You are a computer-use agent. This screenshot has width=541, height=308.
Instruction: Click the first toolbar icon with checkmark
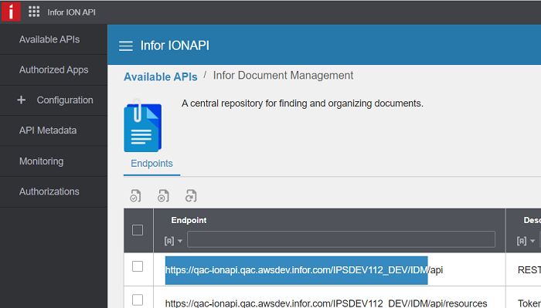coord(135,196)
